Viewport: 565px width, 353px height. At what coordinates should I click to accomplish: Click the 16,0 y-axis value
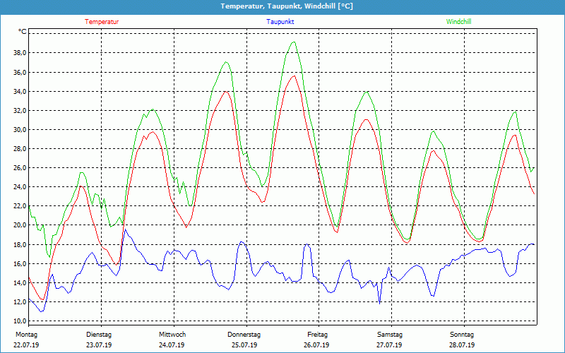coord(20,263)
